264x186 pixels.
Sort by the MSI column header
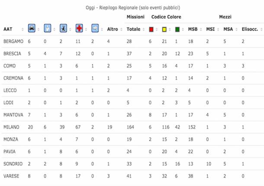coord(210,29)
